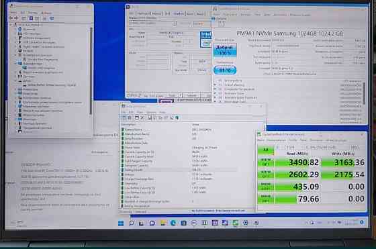Open the Options menu in BatteryInfoView
Viewport: 376px width, 249px height.
coord(151,112)
